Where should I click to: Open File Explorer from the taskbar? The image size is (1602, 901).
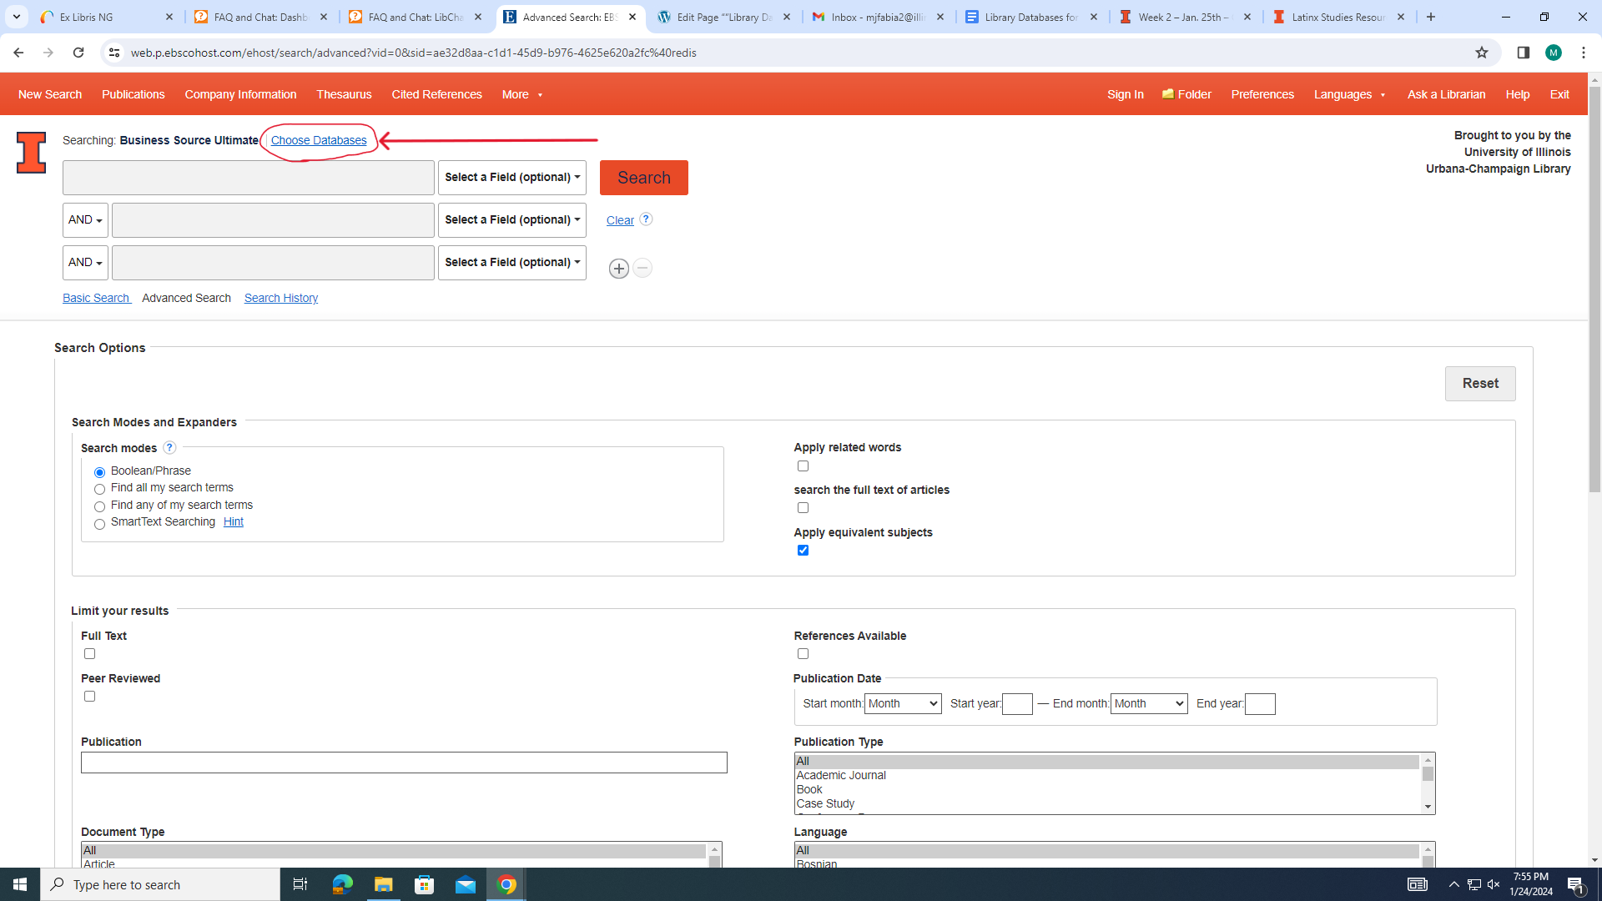tap(383, 884)
